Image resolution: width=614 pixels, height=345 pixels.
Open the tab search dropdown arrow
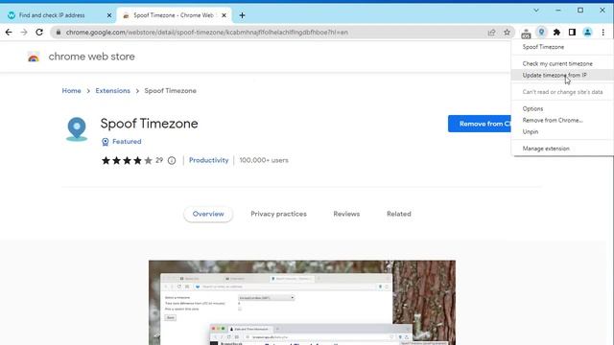(536, 11)
